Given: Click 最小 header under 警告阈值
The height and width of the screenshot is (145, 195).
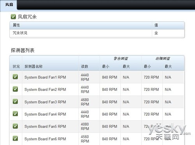Looking at the screenshot, I should point(106,67).
